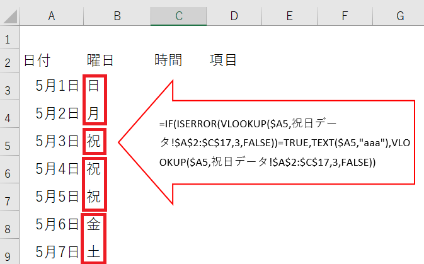424x264 pixels.
Task: Select the 5月4日 date cell
Action: pos(52,169)
